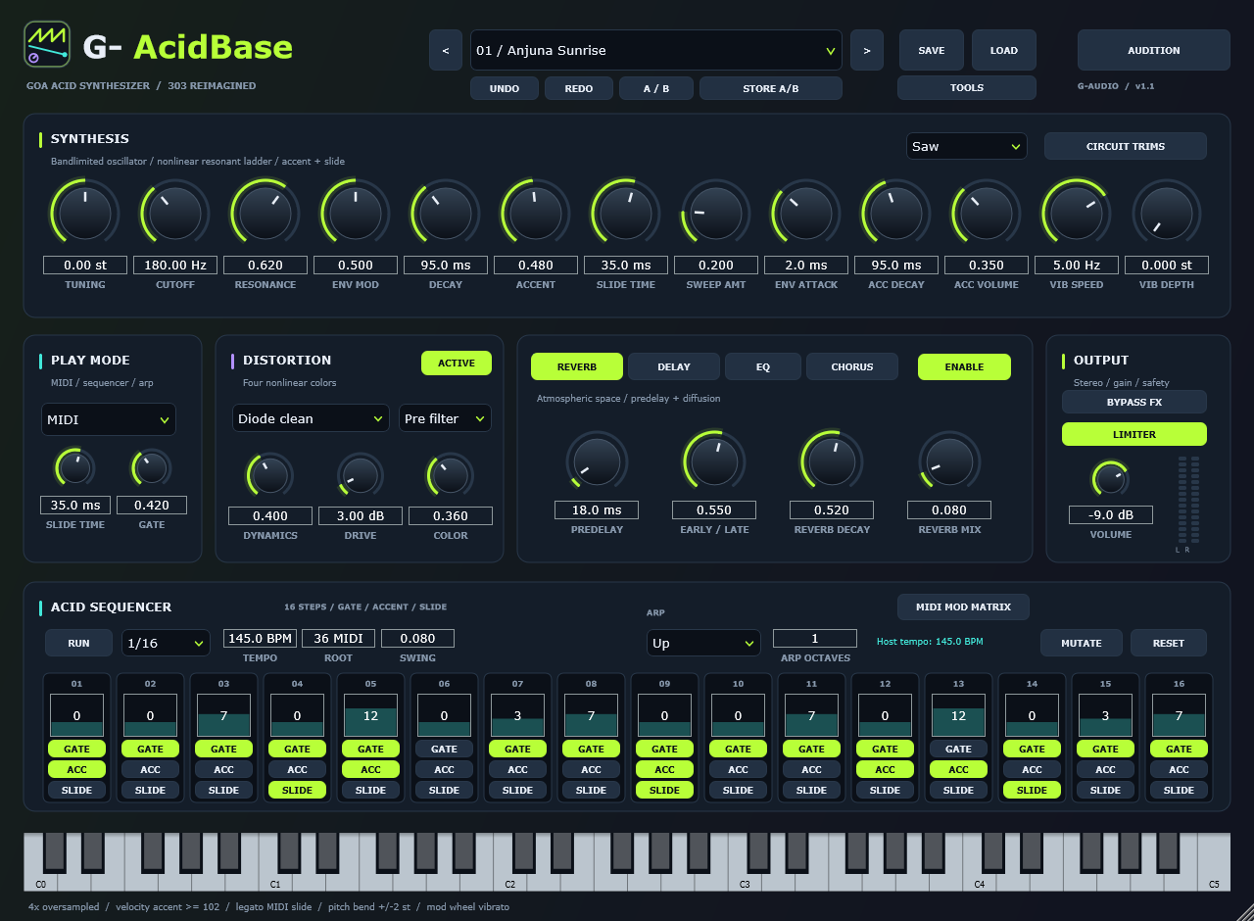Click the SWING value field 0.080
1254x921 pixels.
click(x=417, y=638)
